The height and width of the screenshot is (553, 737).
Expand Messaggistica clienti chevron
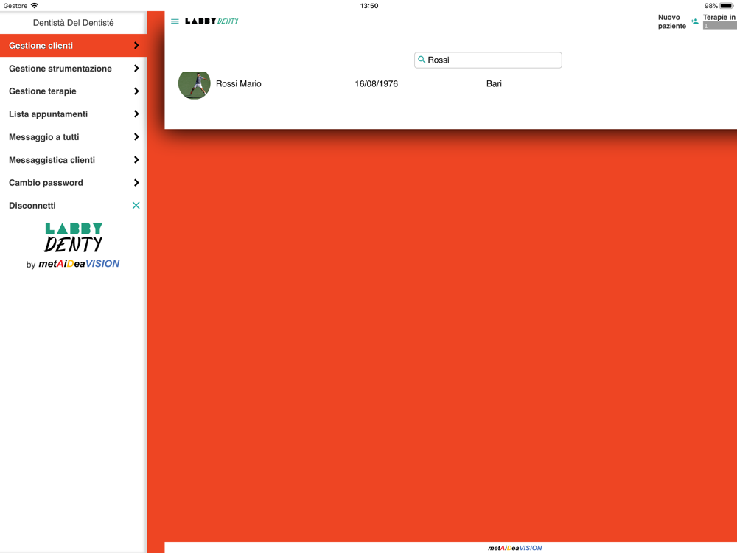click(136, 160)
